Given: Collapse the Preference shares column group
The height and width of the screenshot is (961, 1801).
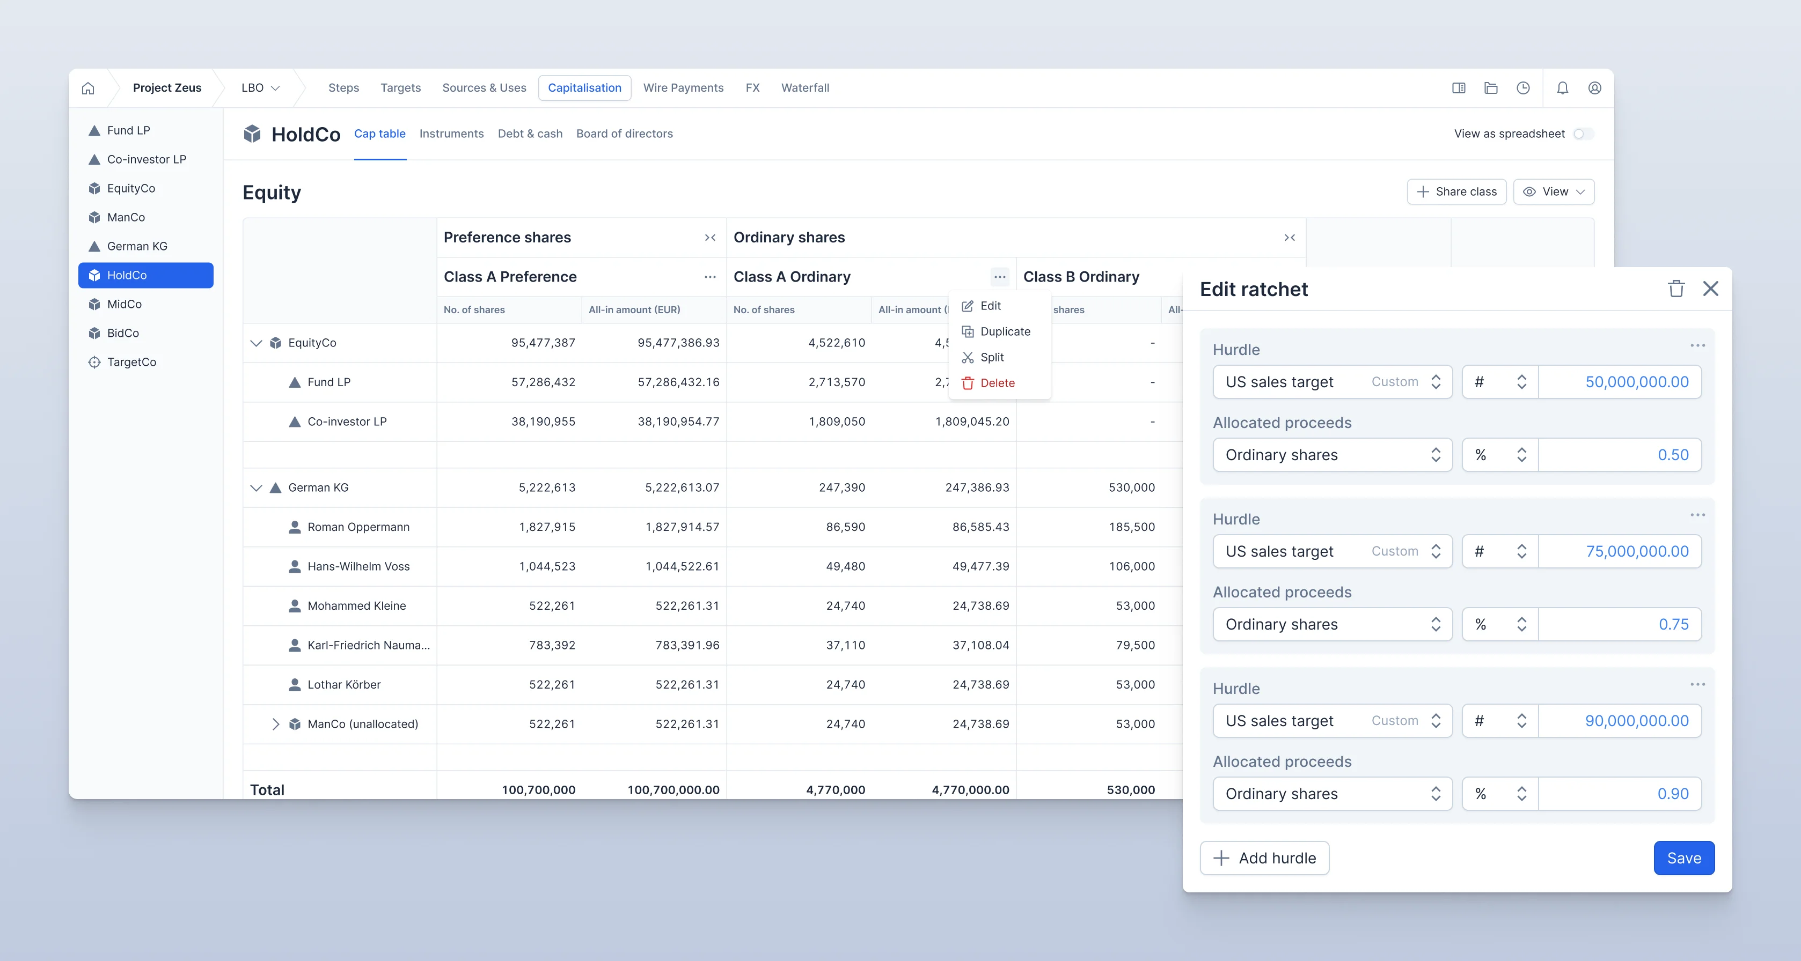Looking at the screenshot, I should pyautogui.click(x=711, y=238).
